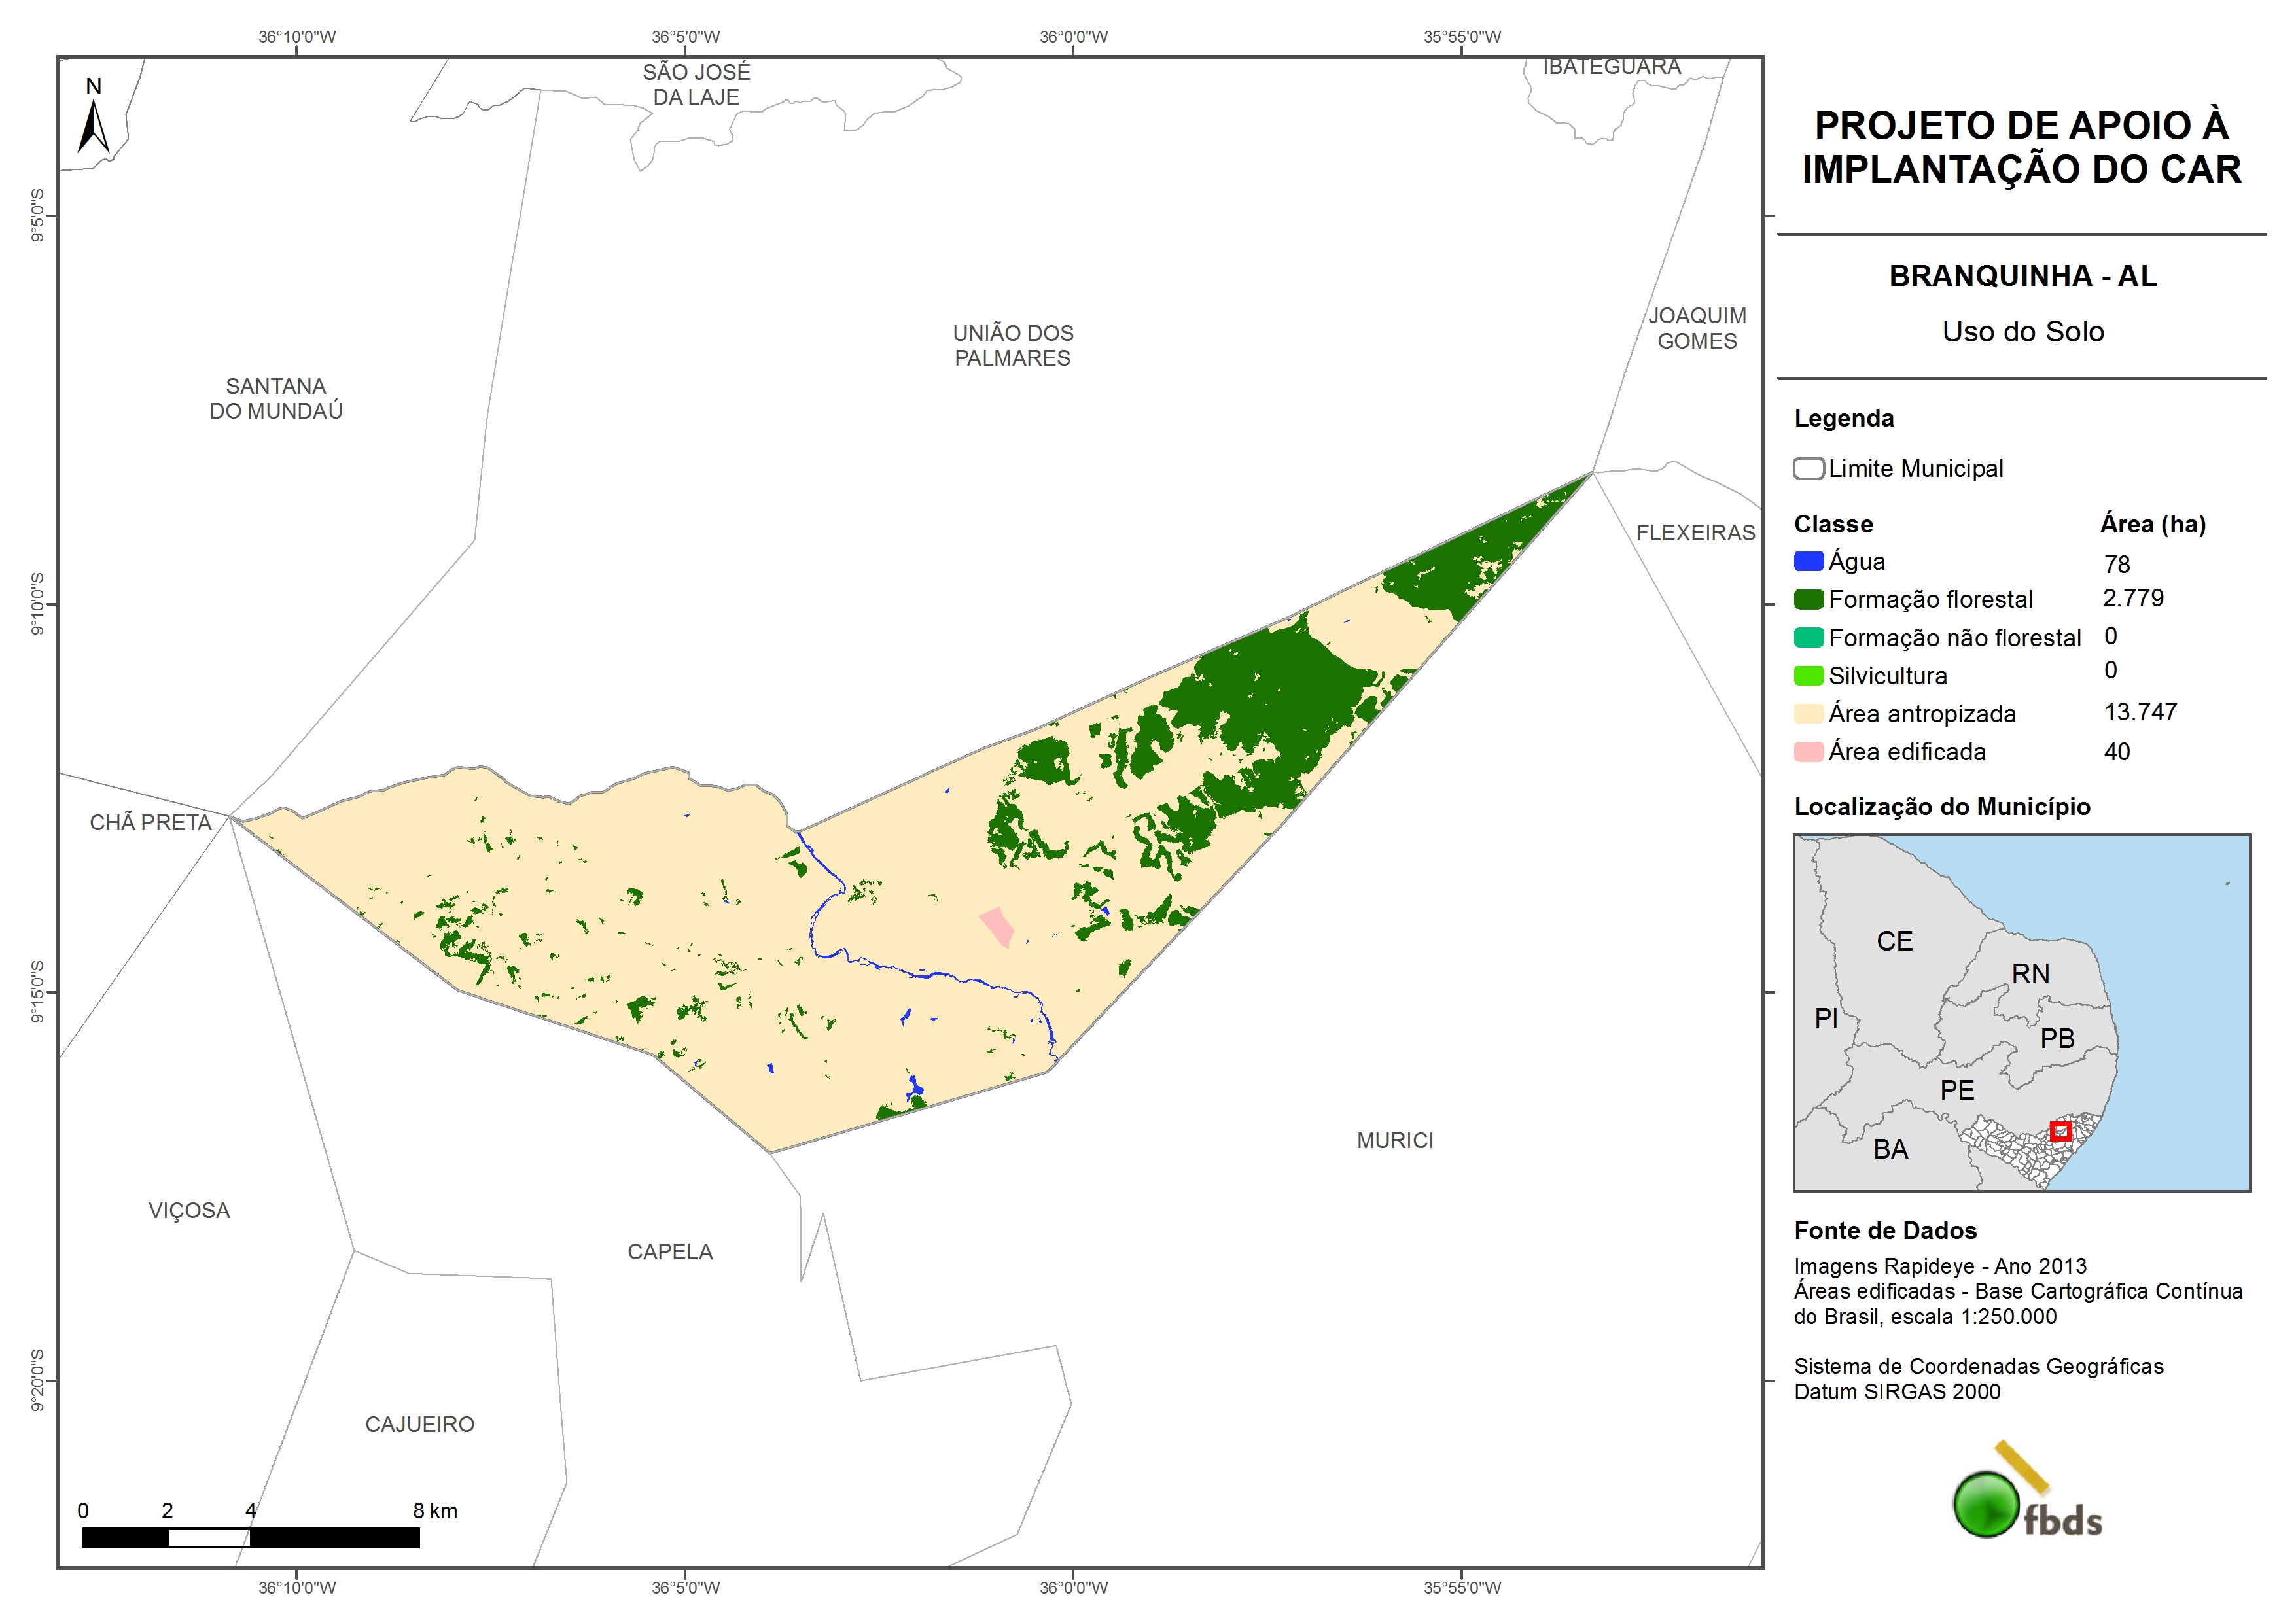Click the blue Água legend swatch

[x=1808, y=561]
